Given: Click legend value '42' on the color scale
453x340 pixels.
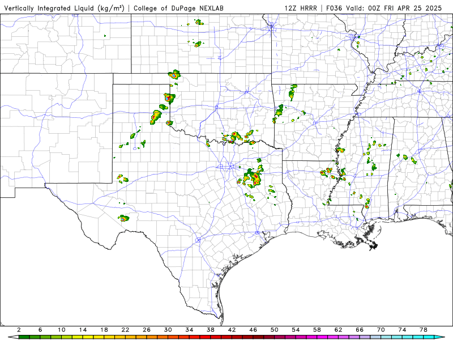Looking at the screenshot, I should [x=232, y=330].
